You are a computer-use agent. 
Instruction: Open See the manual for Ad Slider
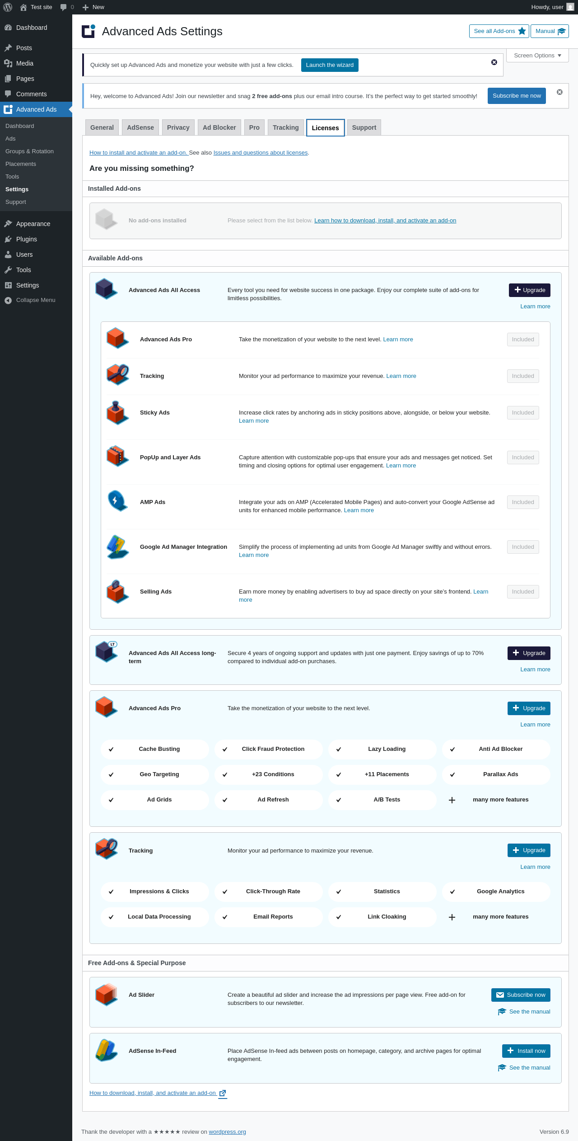[x=524, y=1012]
